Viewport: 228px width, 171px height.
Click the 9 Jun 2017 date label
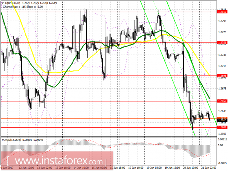[8, 169]
